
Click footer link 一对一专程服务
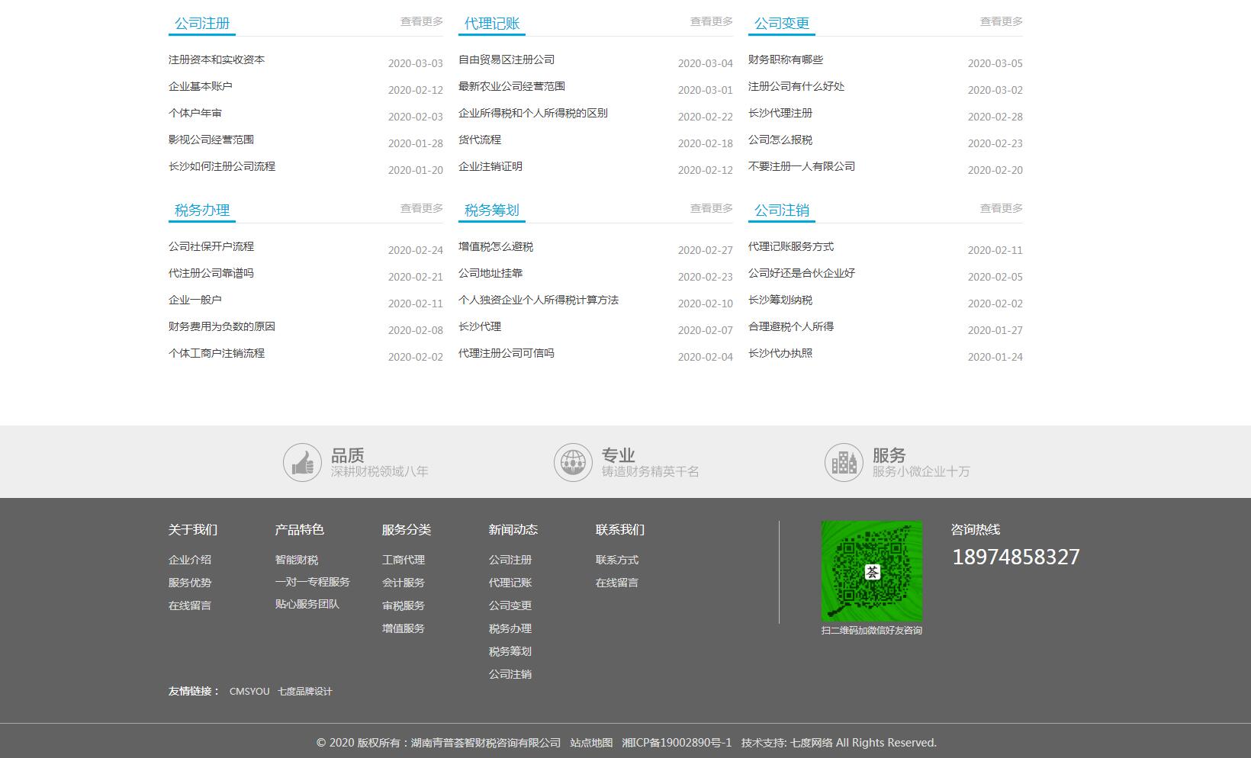[x=313, y=582]
